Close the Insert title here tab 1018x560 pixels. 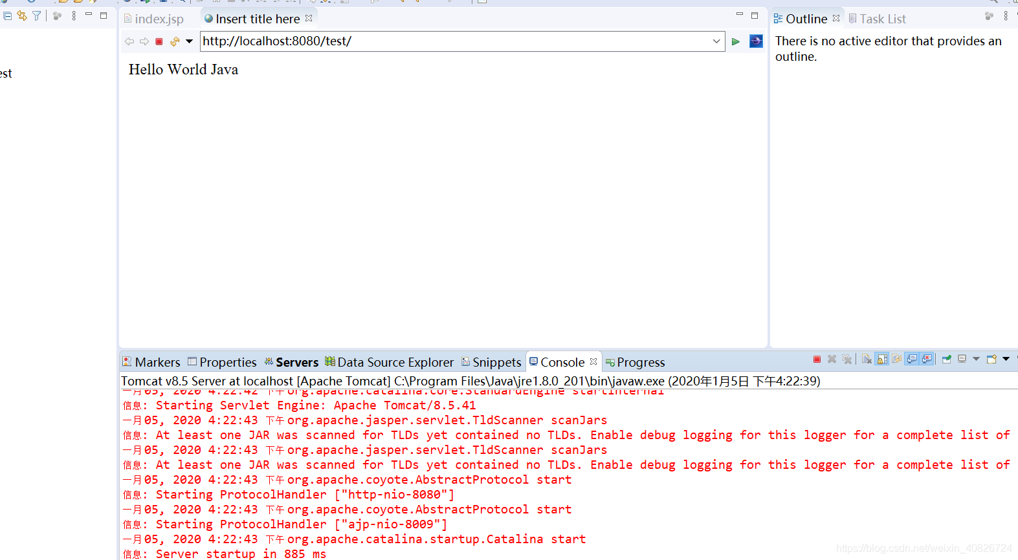(309, 18)
